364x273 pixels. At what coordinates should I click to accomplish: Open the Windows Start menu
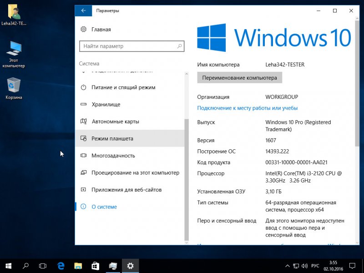click(x=9, y=265)
